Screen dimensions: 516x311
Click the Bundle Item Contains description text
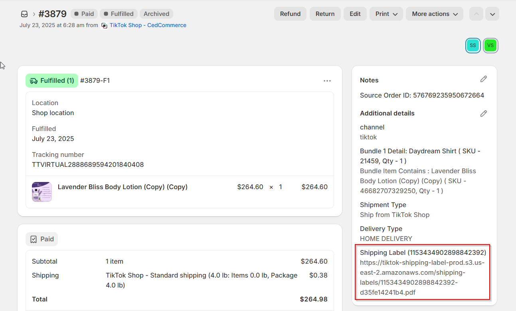pyautogui.click(x=418, y=181)
